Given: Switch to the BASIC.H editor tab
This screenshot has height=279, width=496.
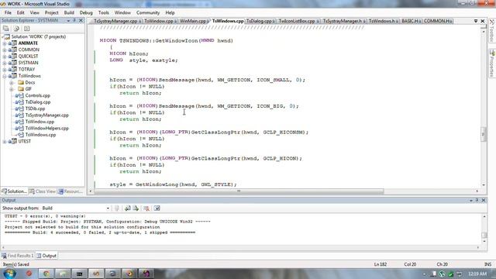Looking at the screenshot, I should coord(411,21).
